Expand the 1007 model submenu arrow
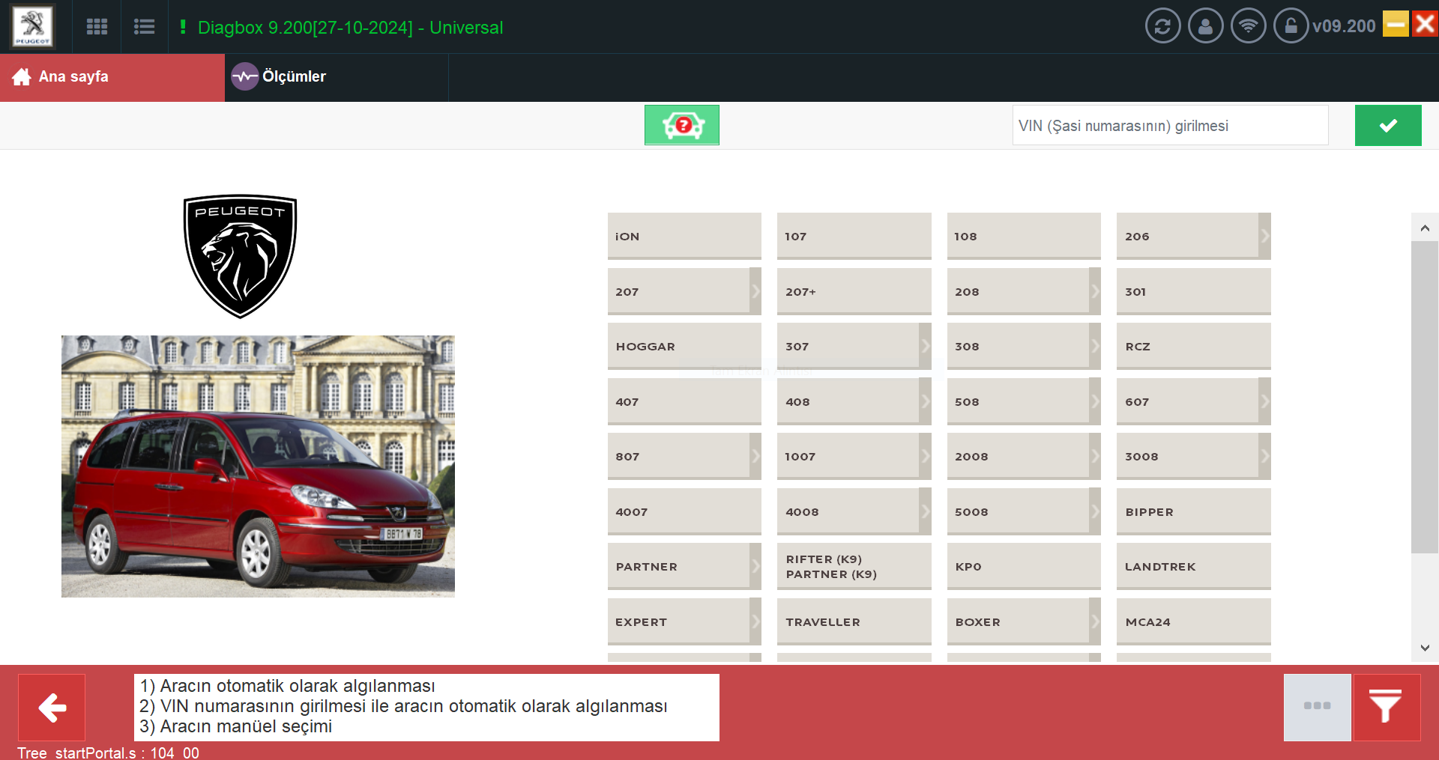The width and height of the screenshot is (1439, 760). coord(926,456)
